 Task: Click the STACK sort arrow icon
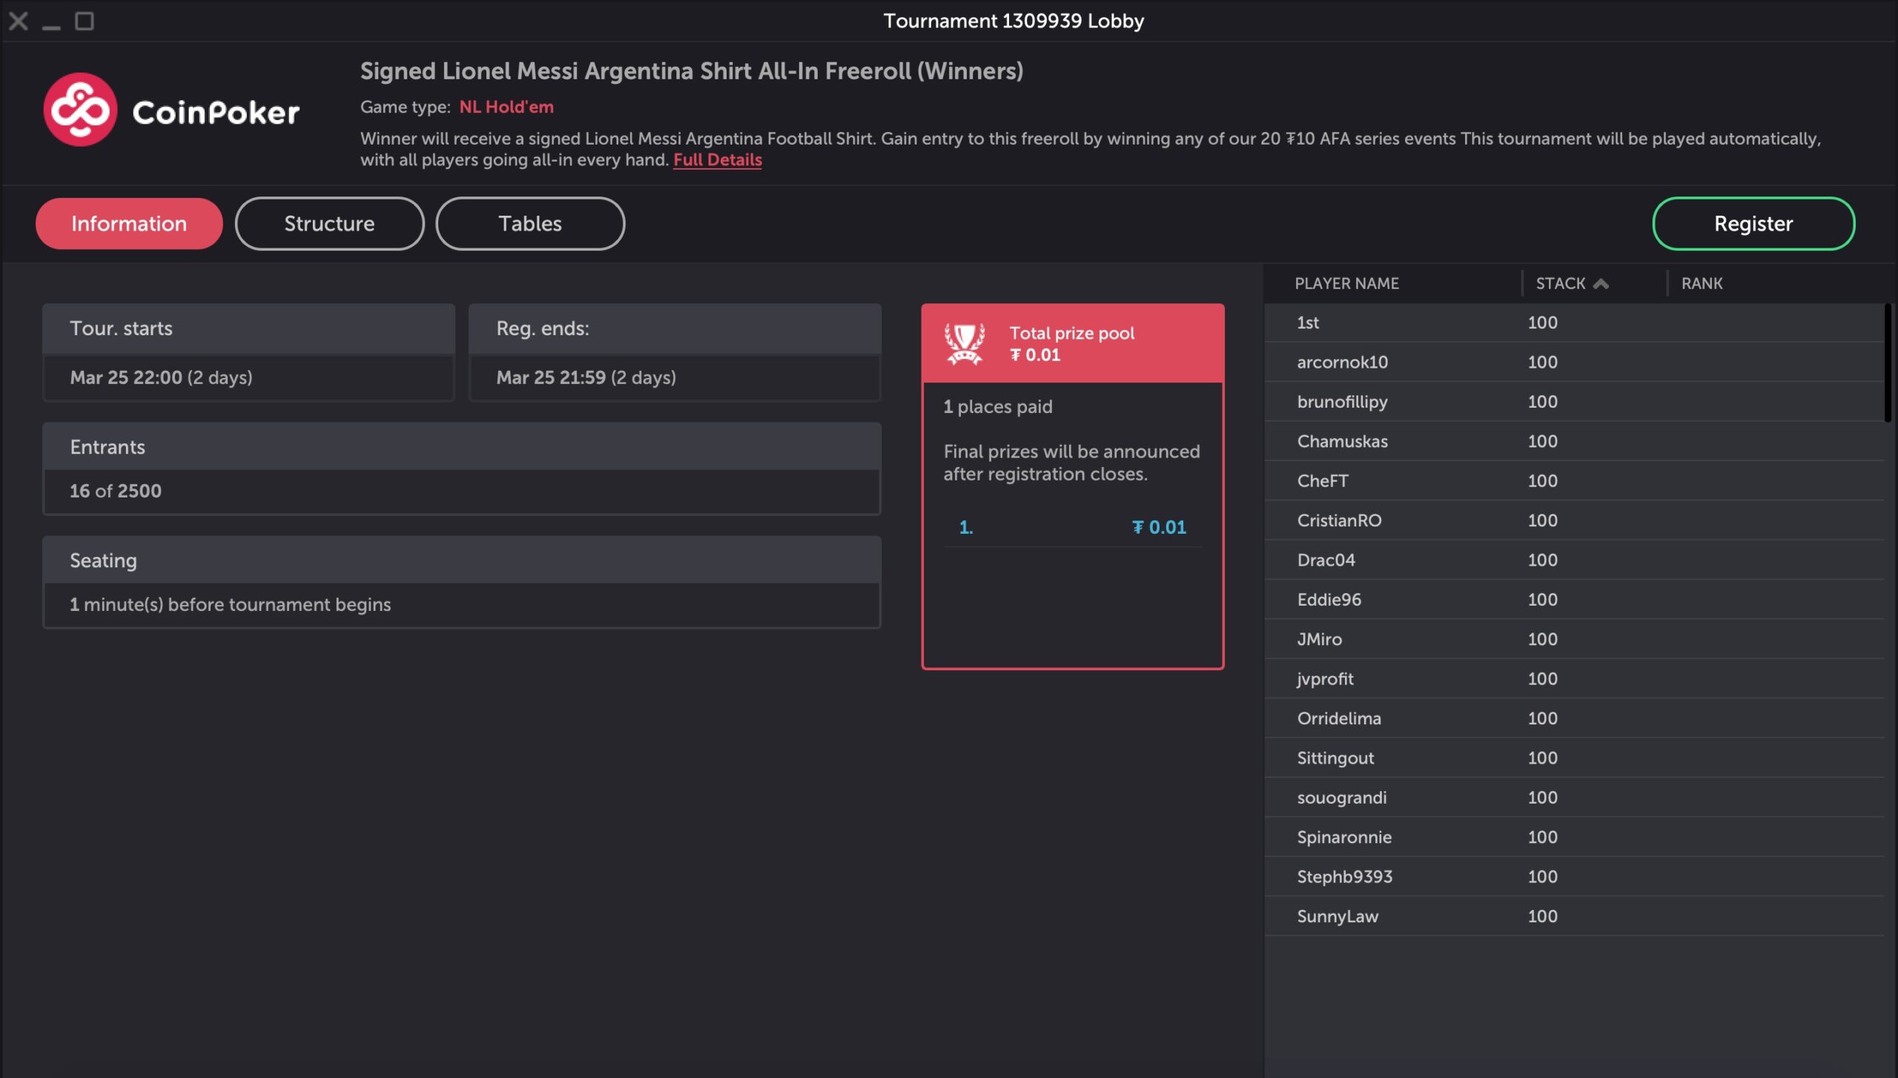tap(1601, 283)
